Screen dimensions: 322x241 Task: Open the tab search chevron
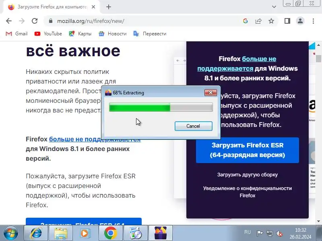pos(274,7)
